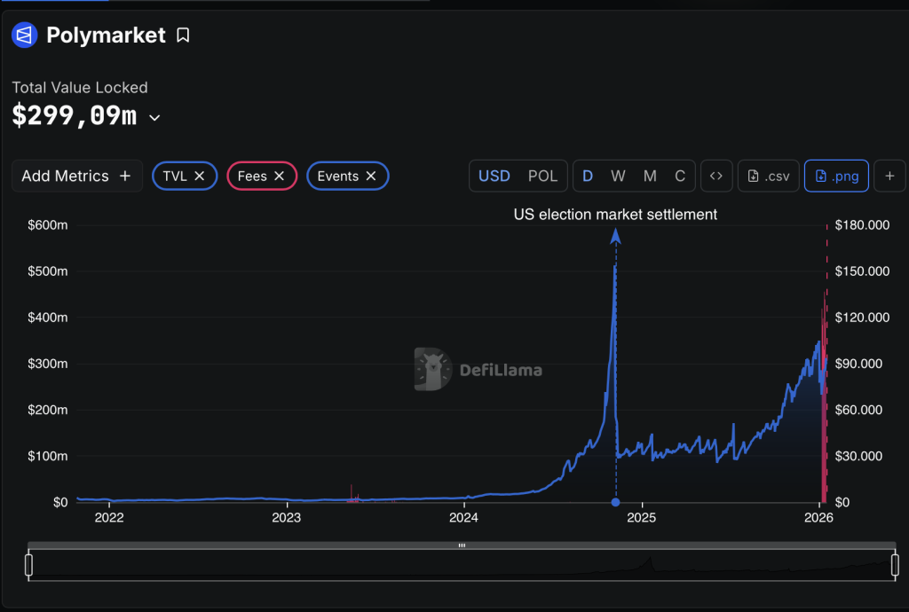
Task: Remove the Fees metric chip
Action: (x=279, y=176)
